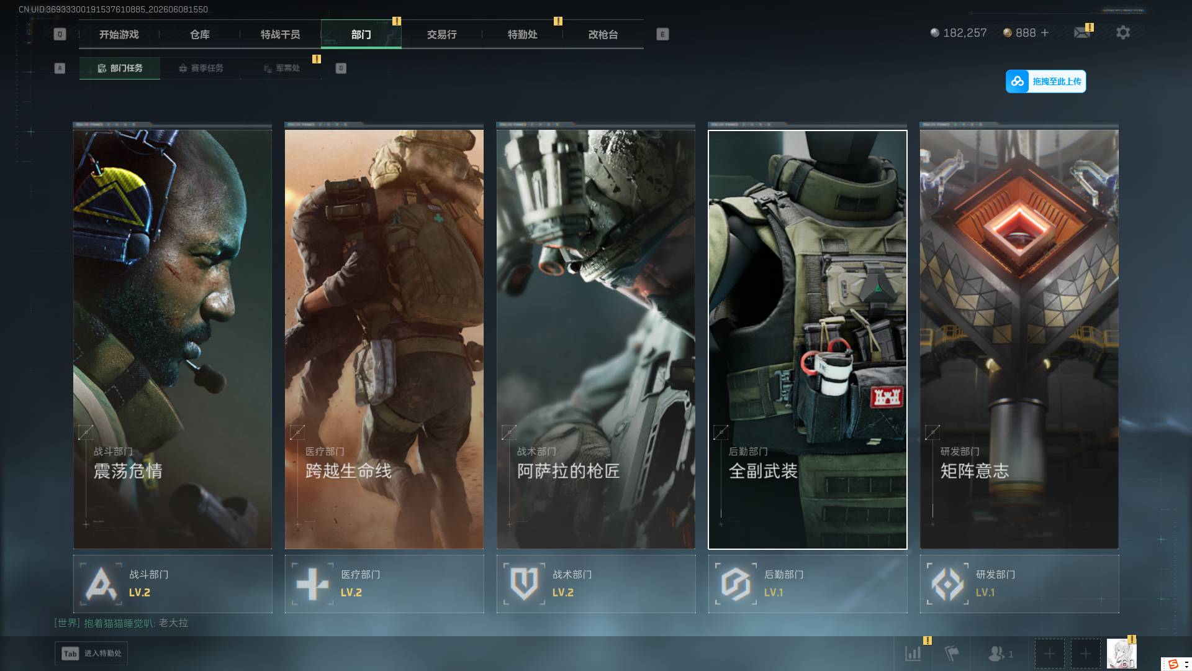This screenshot has height=671, width=1192.
Task: Click the medical department cross icon
Action: [312, 584]
